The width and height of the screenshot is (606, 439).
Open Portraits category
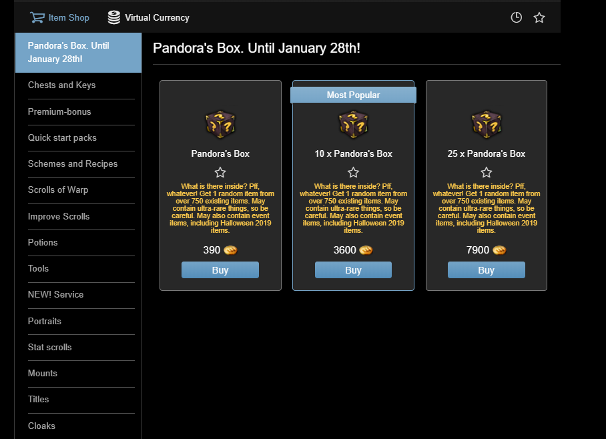(x=81, y=322)
